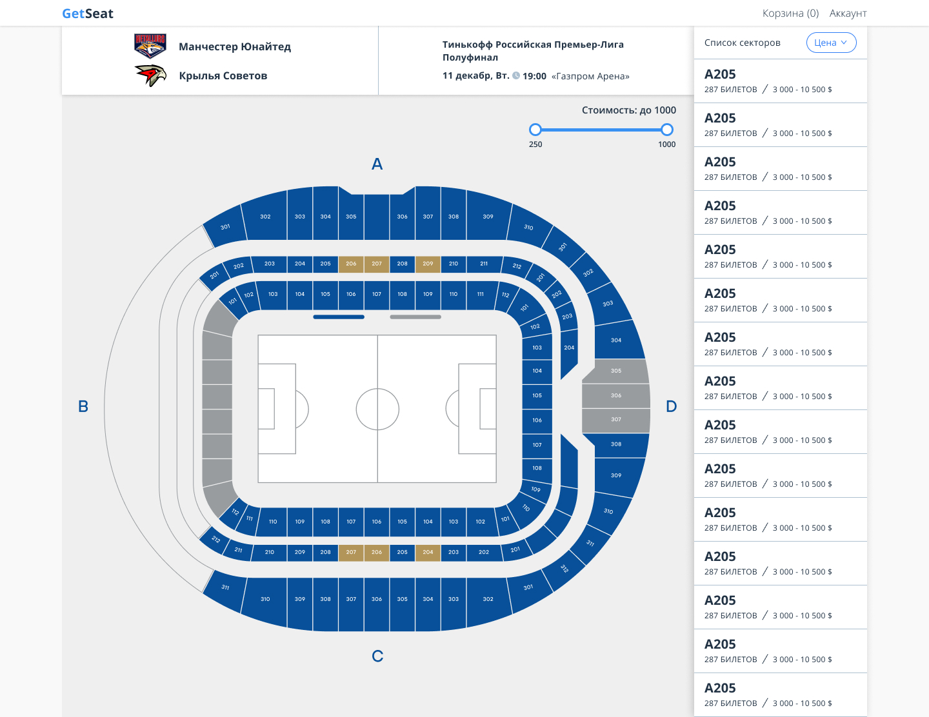Open the Цена sorting dropdown
929x717 pixels.
tap(831, 43)
